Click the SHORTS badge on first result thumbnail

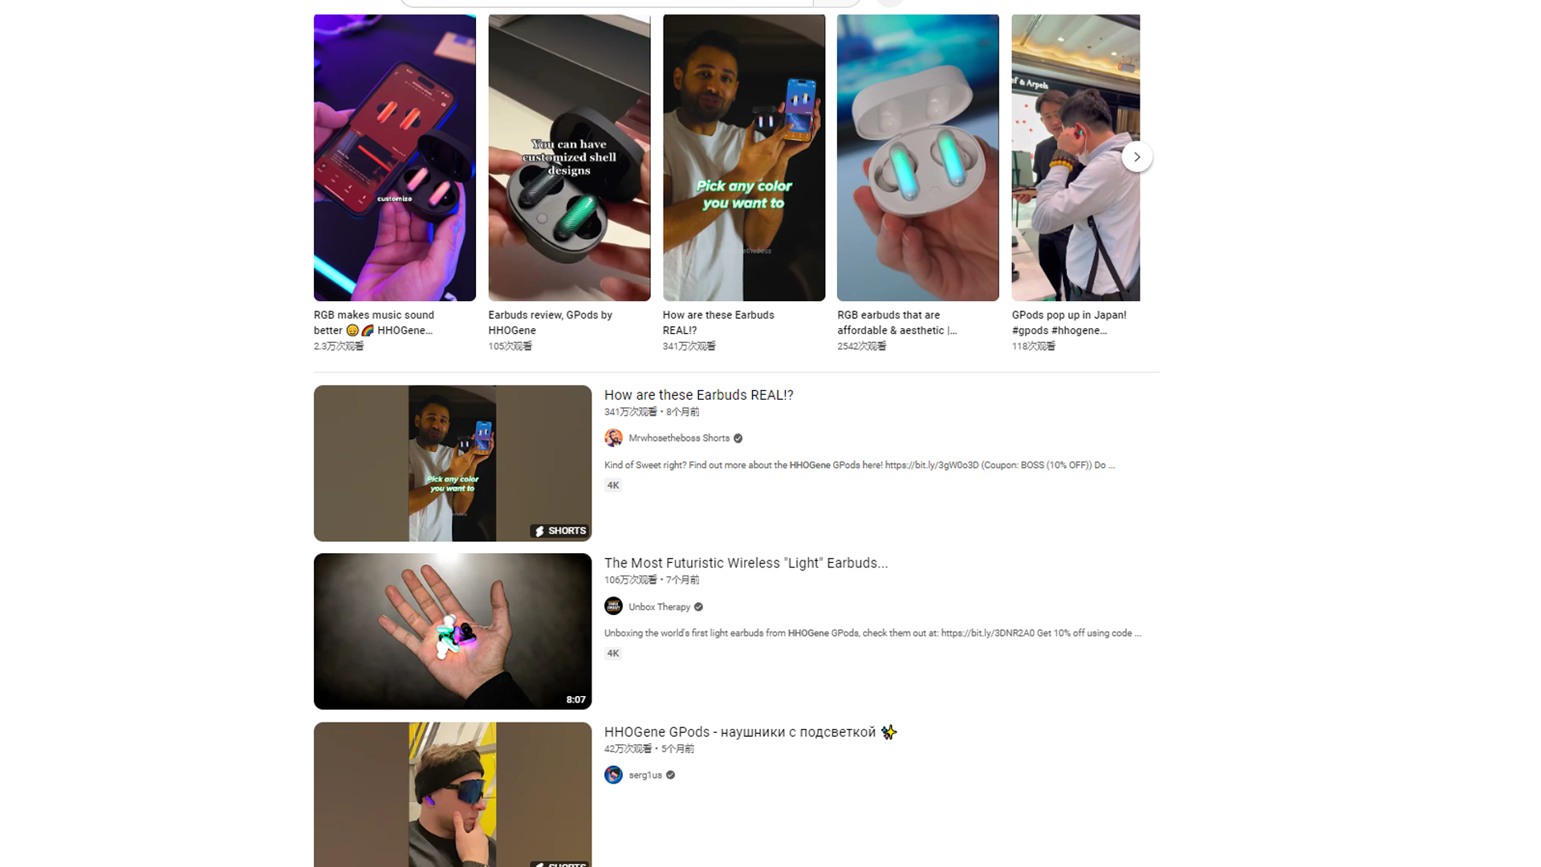[x=560, y=531]
